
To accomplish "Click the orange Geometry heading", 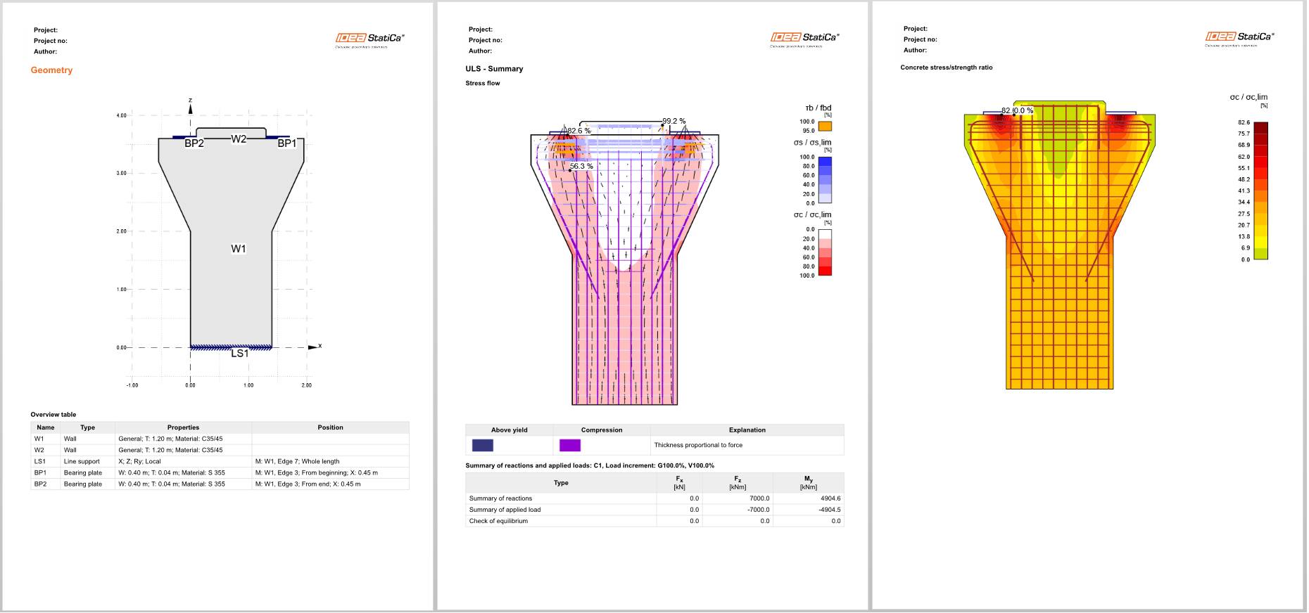I will pyautogui.click(x=51, y=70).
